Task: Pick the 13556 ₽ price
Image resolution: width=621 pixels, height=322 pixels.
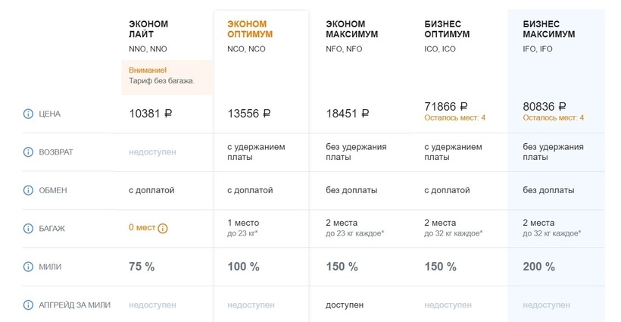Action: [x=249, y=114]
